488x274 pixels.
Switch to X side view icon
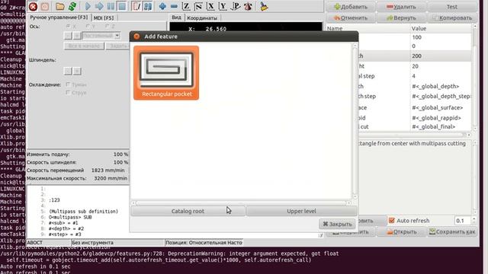tap(210, 7)
